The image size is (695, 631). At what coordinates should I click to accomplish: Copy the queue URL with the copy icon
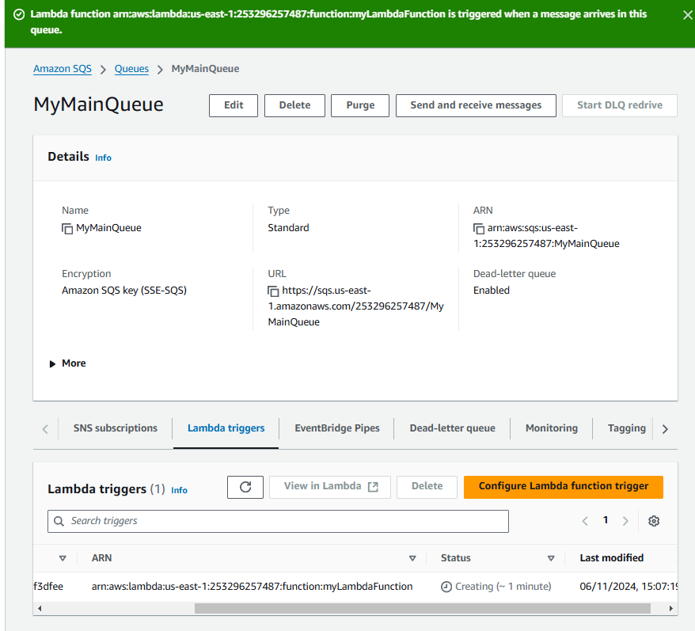[x=274, y=291]
